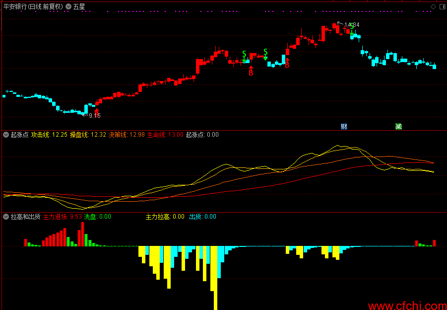The height and width of the screenshot is (310, 447).
Task: Select the 主力拉高: 0.00 legend value
Action: coord(165,217)
